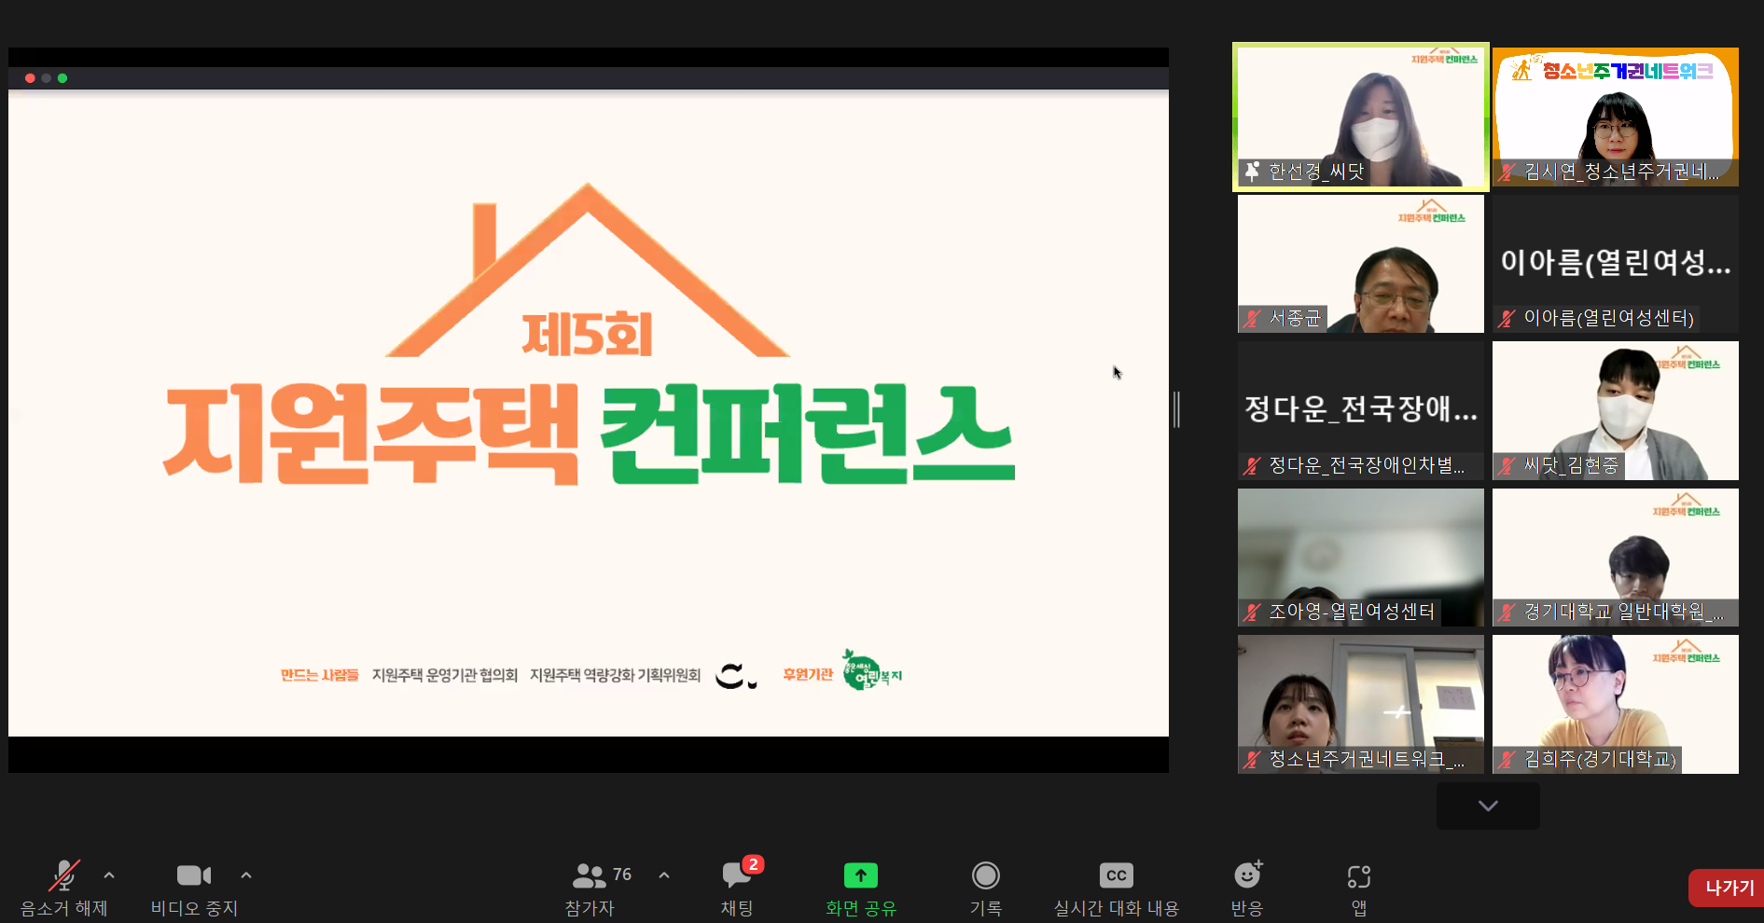Select 김희주(경기대학교) participant video tile
Image resolution: width=1764 pixels, height=923 pixels.
(1616, 704)
